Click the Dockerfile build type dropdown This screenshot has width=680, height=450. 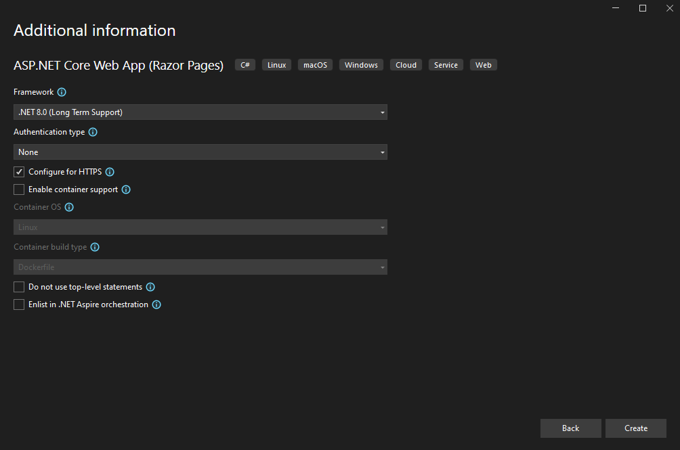pyautogui.click(x=200, y=267)
